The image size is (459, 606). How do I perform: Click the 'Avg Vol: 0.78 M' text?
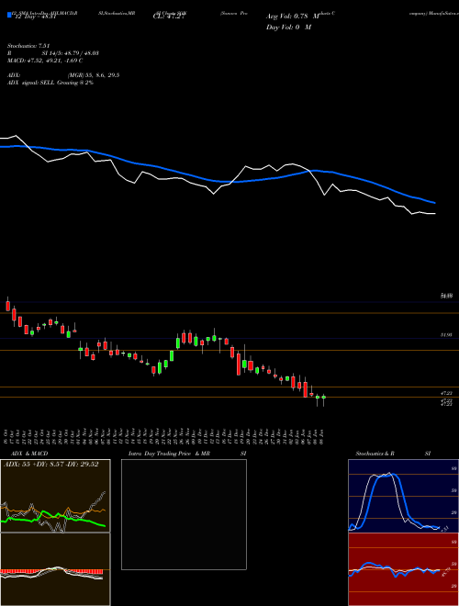coord(293,17)
